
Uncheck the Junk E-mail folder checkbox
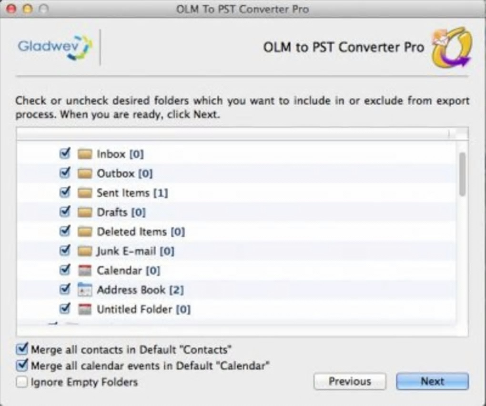pyautogui.click(x=65, y=251)
